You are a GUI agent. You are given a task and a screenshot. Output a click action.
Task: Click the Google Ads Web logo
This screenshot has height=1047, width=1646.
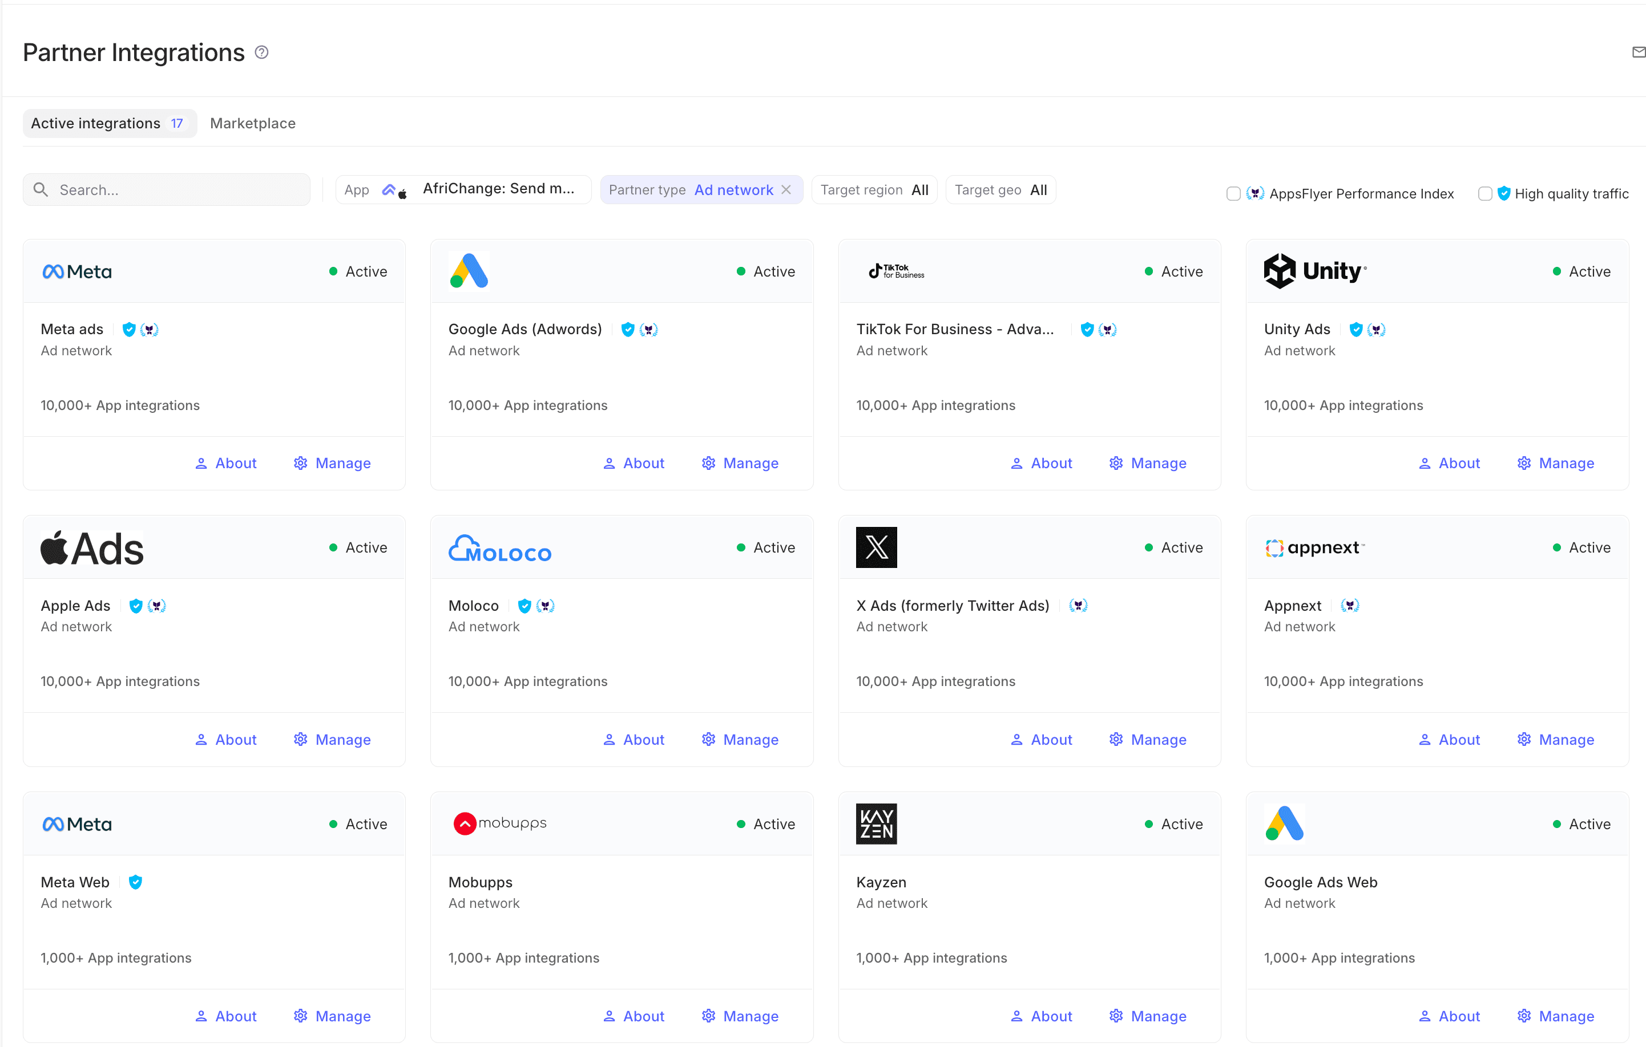click(1284, 823)
